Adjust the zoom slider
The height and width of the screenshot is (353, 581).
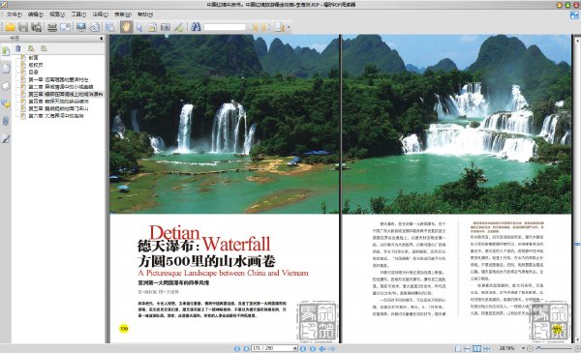554,348
